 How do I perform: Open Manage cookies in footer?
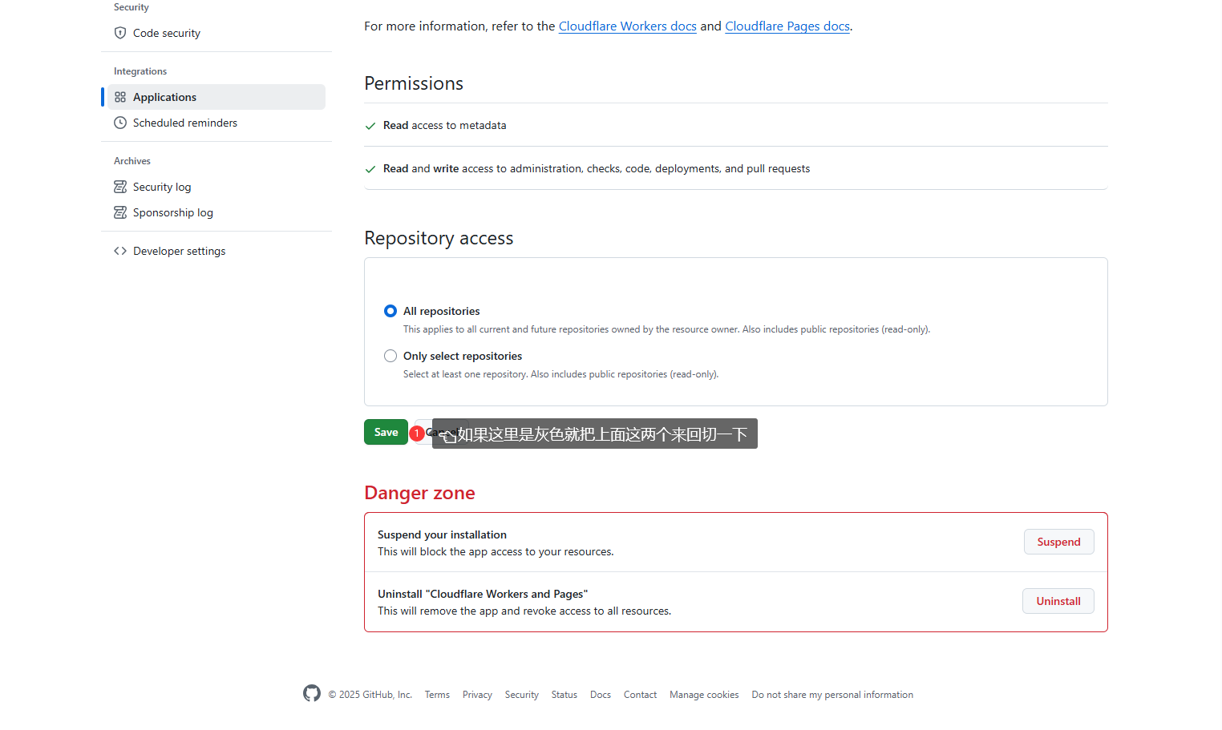tap(704, 695)
